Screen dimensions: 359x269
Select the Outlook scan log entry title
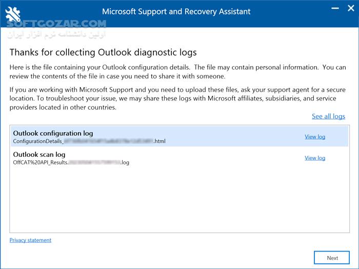tap(39, 154)
